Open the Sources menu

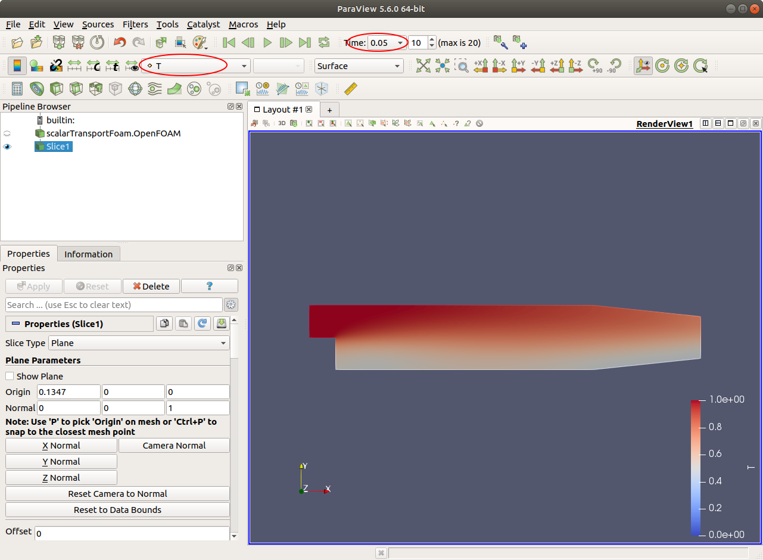[98, 24]
